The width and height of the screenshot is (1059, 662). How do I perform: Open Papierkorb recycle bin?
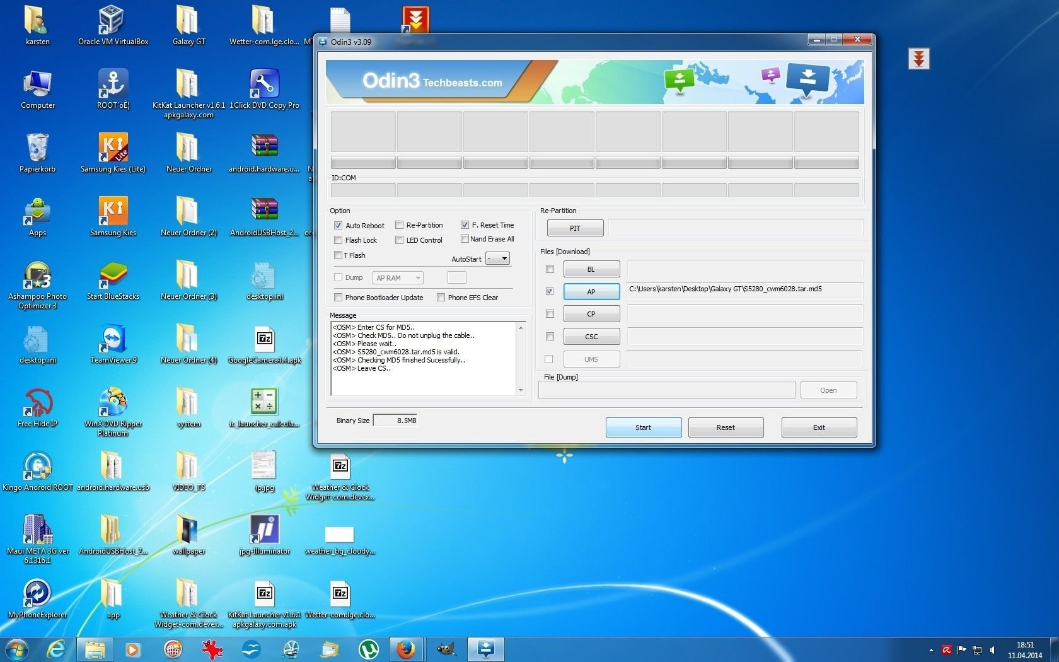pyautogui.click(x=37, y=153)
